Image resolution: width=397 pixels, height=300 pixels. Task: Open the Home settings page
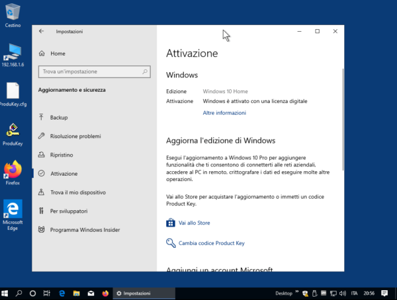58,54
